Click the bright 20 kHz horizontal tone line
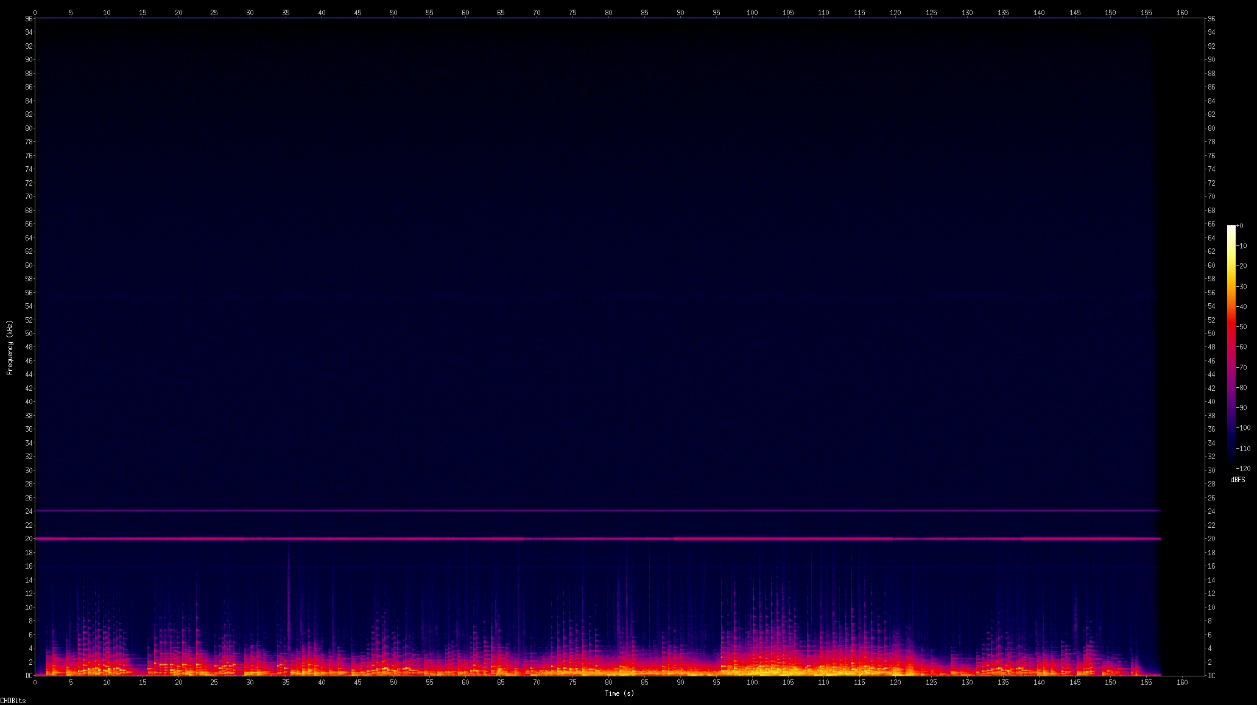 tap(597, 539)
